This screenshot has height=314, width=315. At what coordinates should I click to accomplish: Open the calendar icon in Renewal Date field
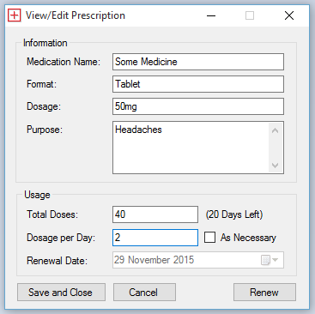(265, 260)
